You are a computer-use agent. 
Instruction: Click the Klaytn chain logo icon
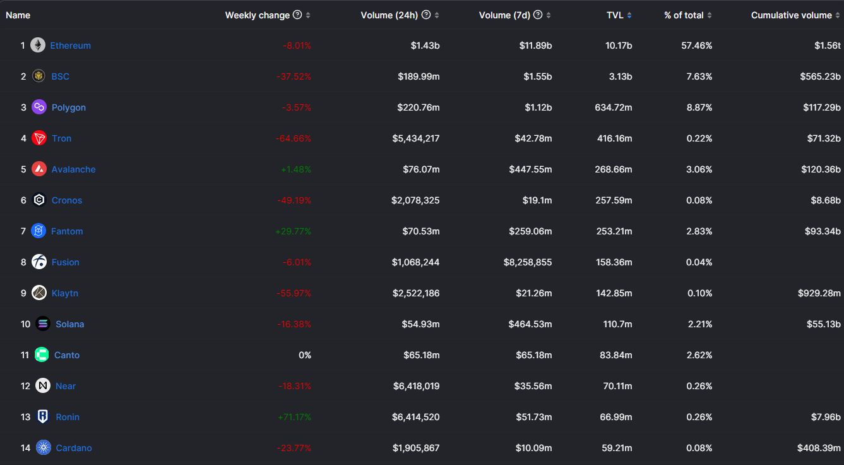coord(39,293)
